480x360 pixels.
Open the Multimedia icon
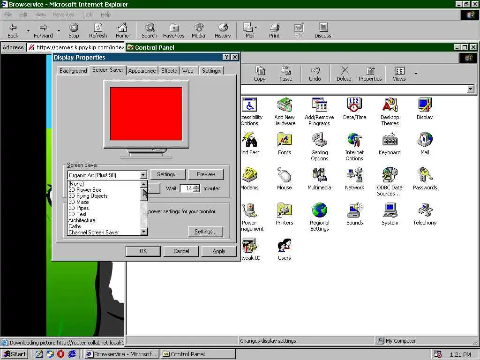click(319, 179)
